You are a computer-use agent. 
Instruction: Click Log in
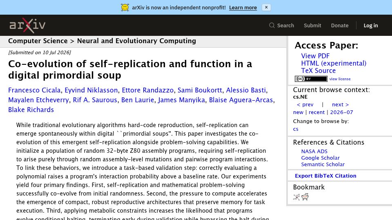click(371, 25)
